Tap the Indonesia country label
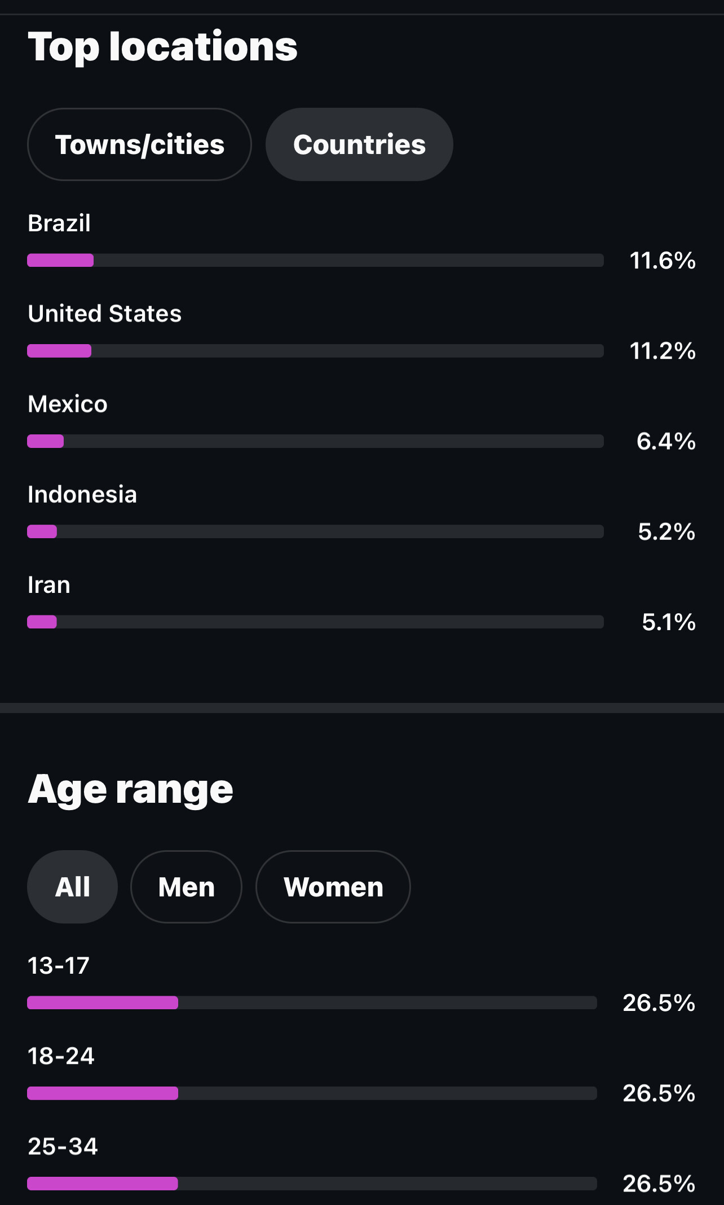724x1205 pixels. (x=82, y=495)
